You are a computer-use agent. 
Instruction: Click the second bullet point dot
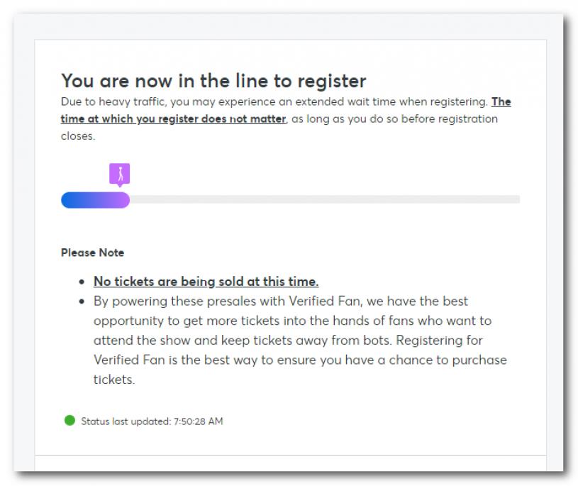[x=82, y=302]
